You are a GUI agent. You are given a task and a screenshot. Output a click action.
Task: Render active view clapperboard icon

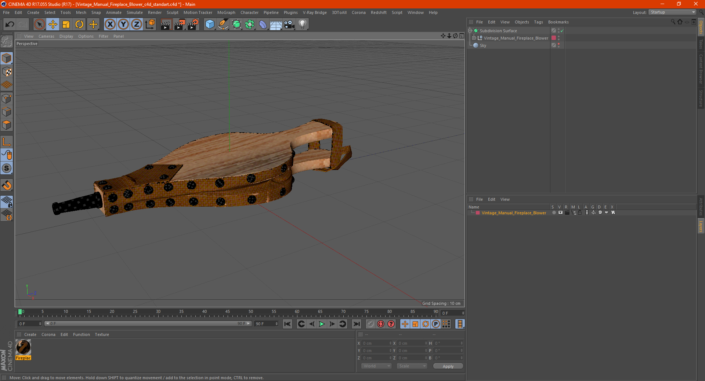coord(166,25)
